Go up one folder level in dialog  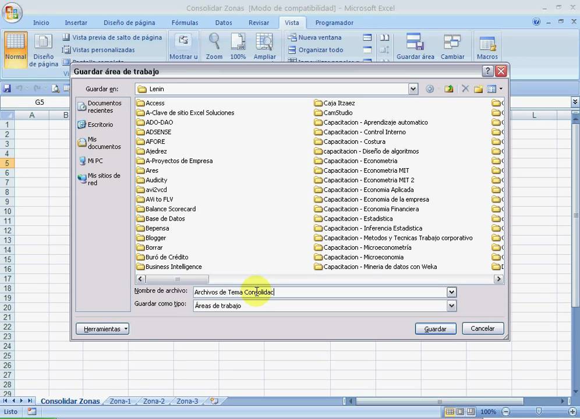(449, 89)
